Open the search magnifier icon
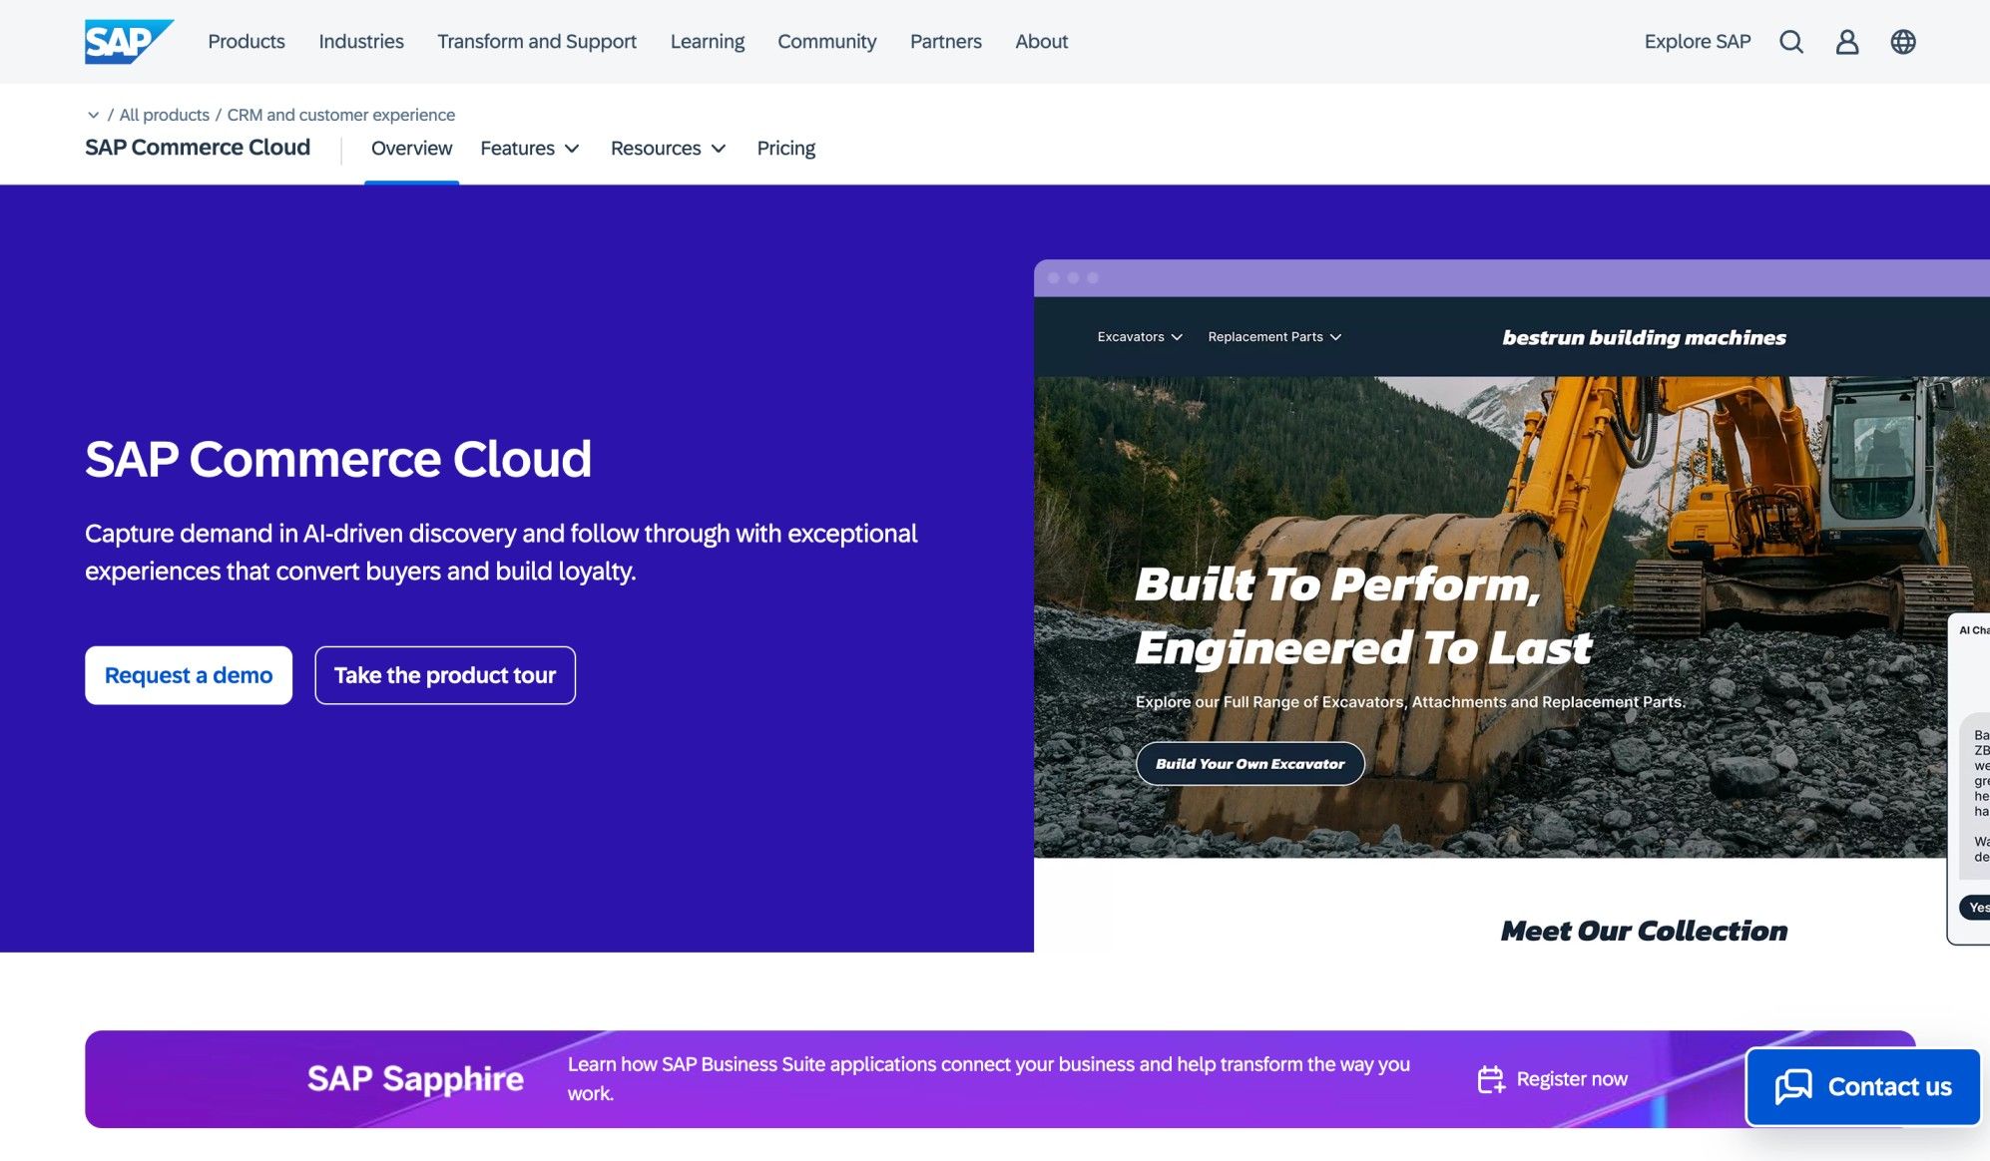Viewport: 1990px width, 1161px height. [x=1791, y=42]
